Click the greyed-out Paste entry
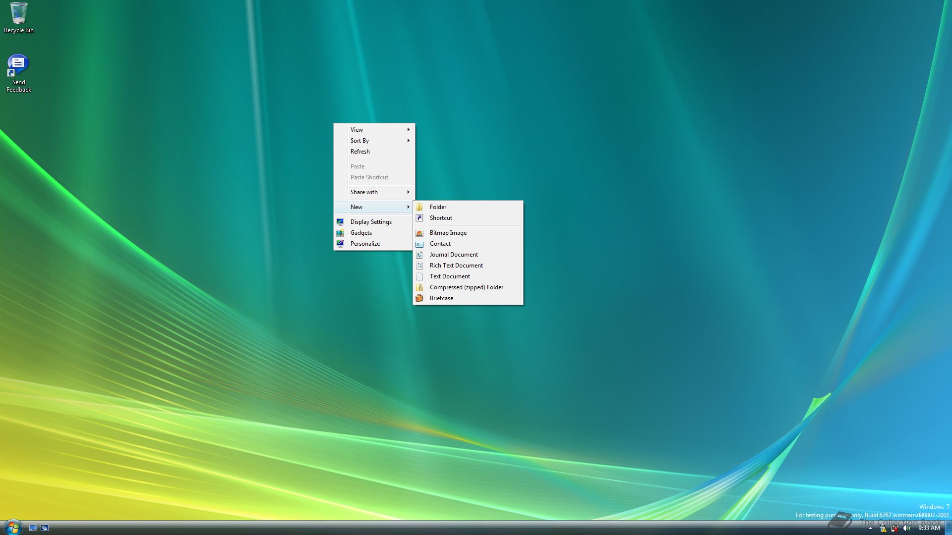952x535 pixels. pos(374,166)
